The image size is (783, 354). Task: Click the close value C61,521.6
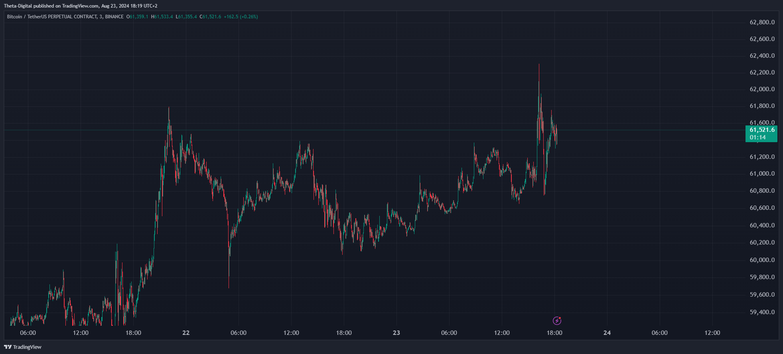click(x=210, y=17)
